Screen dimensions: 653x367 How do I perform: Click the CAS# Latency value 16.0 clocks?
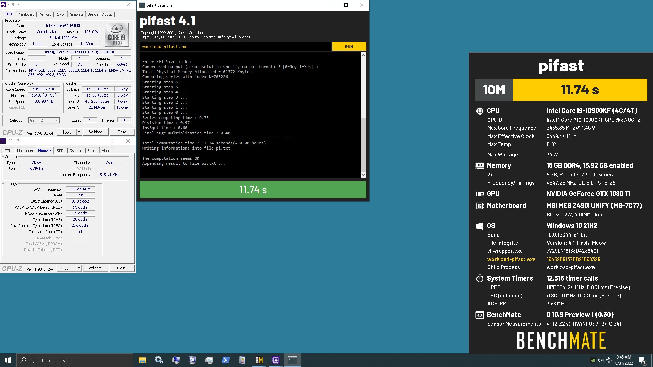(80, 201)
